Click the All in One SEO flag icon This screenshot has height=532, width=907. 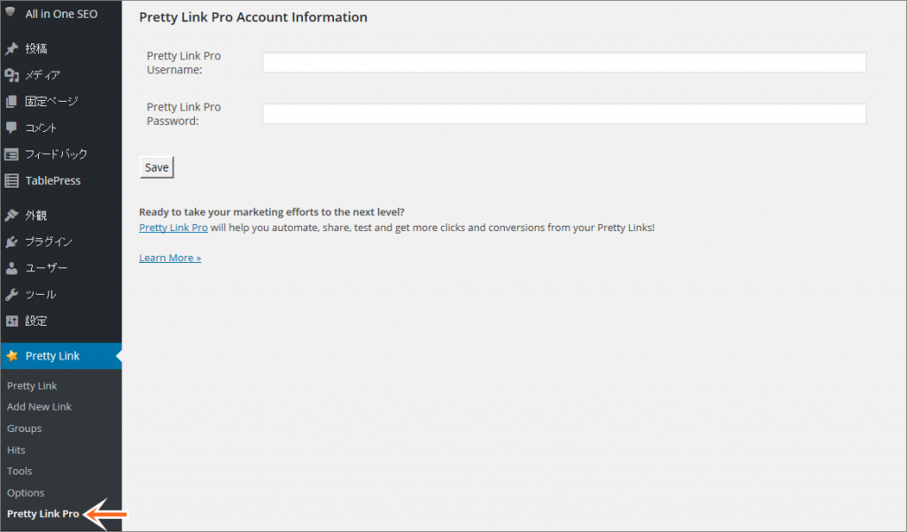click(x=14, y=12)
